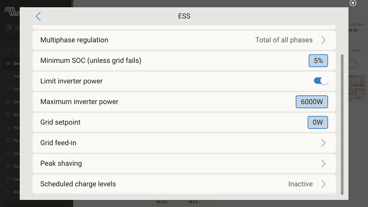Viewport: 368px width, 207px height.
Task: Edit the Grid setpoint 0W value
Action: (318, 122)
